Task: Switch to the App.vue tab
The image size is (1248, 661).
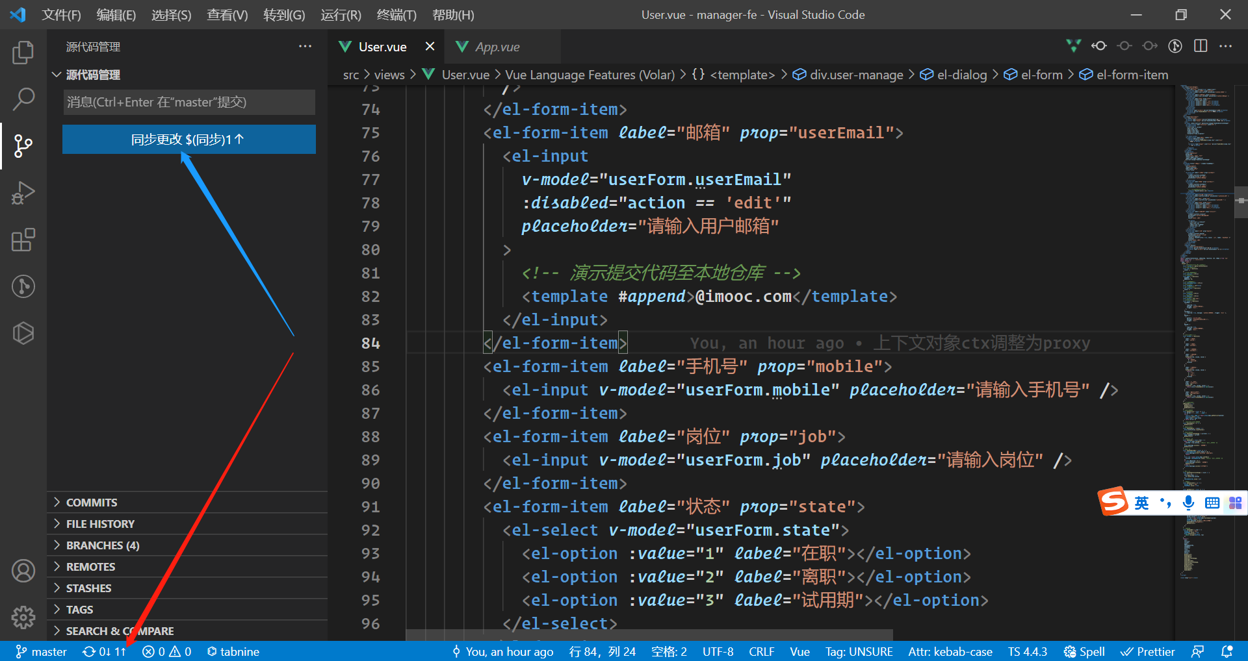Action: click(x=497, y=47)
